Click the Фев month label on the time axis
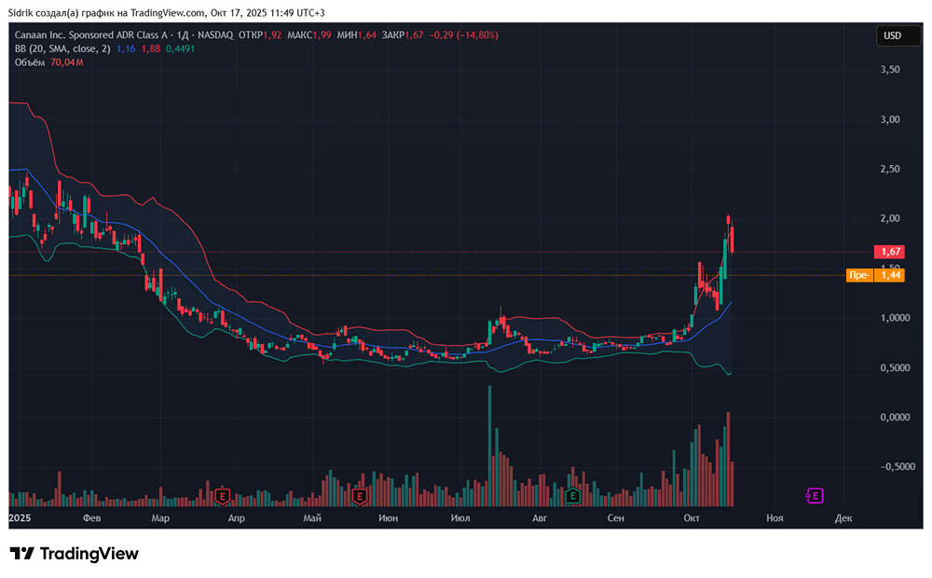 [91, 518]
